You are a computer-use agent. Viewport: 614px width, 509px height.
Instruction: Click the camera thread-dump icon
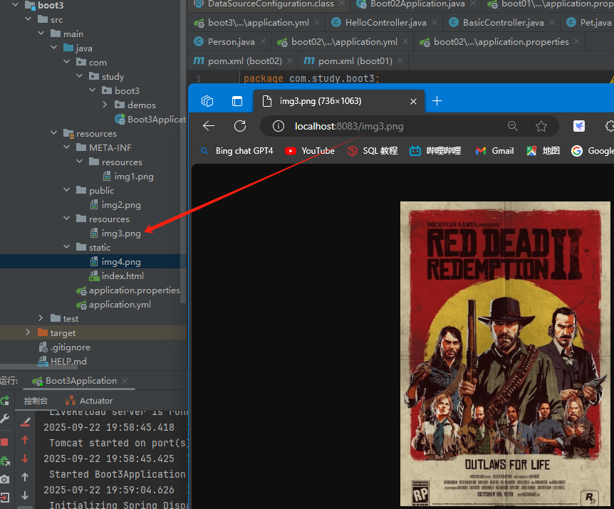tap(4, 479)
